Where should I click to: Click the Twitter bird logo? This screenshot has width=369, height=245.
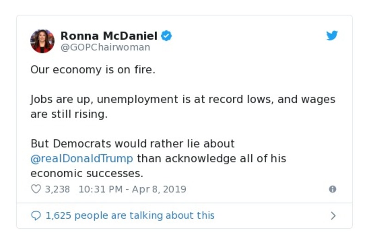(x=332, y=36)
